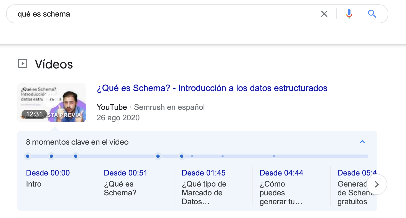The image size is (406, 218).
Task: Click '¿Qué tipo de Marcado de Datos…' description
Action: coord(204,193)
